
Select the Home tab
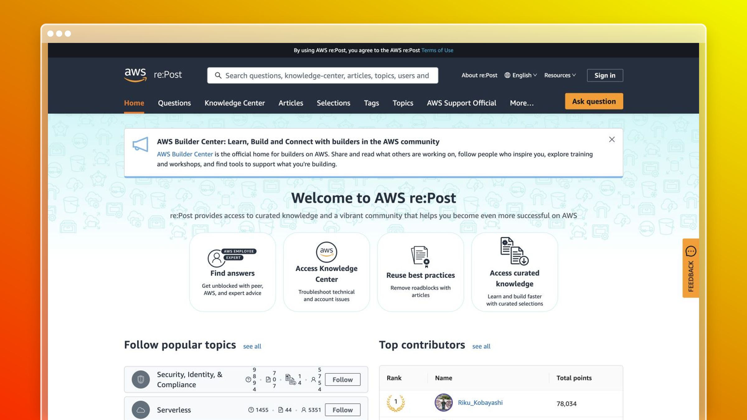[134, 103]
